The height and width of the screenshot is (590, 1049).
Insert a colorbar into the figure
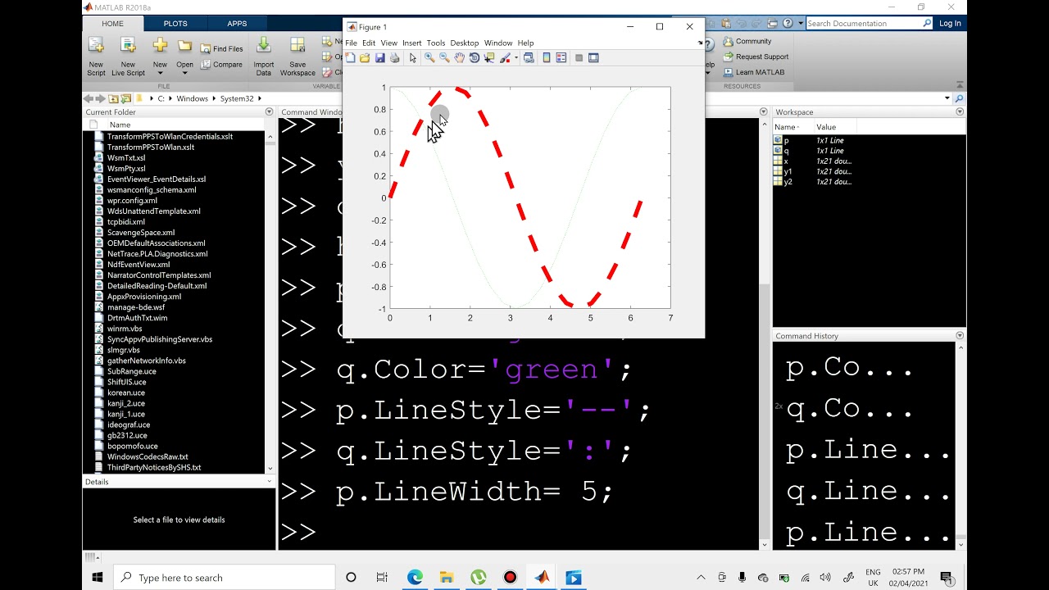point(547,58)
